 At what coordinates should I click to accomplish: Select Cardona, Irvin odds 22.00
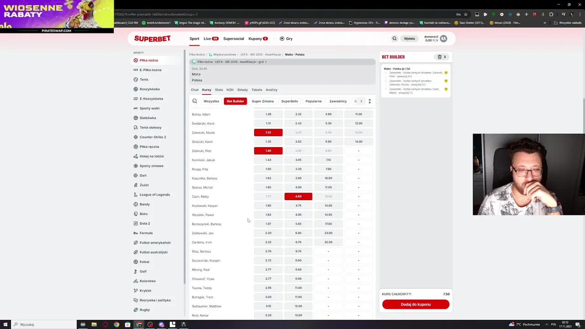(329, 242)
